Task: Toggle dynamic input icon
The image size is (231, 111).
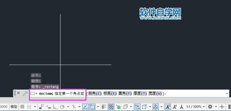Action: point(49,107)
